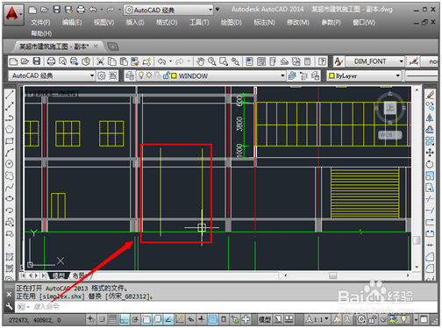
Task: Open the ByLayer color dropdown
Action: pyautogui.click(x=364, y=76)
